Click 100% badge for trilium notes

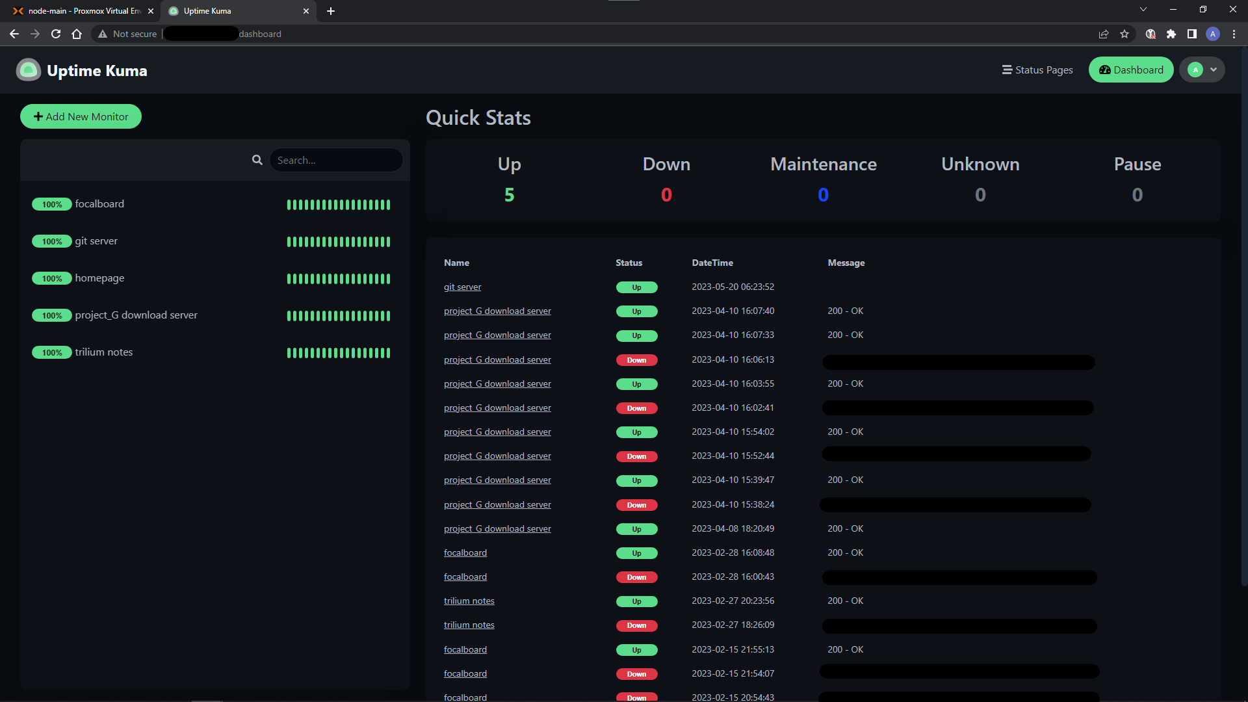pos(52,352)
